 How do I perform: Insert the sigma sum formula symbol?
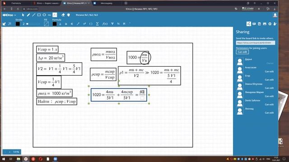[x=98, y=24]
